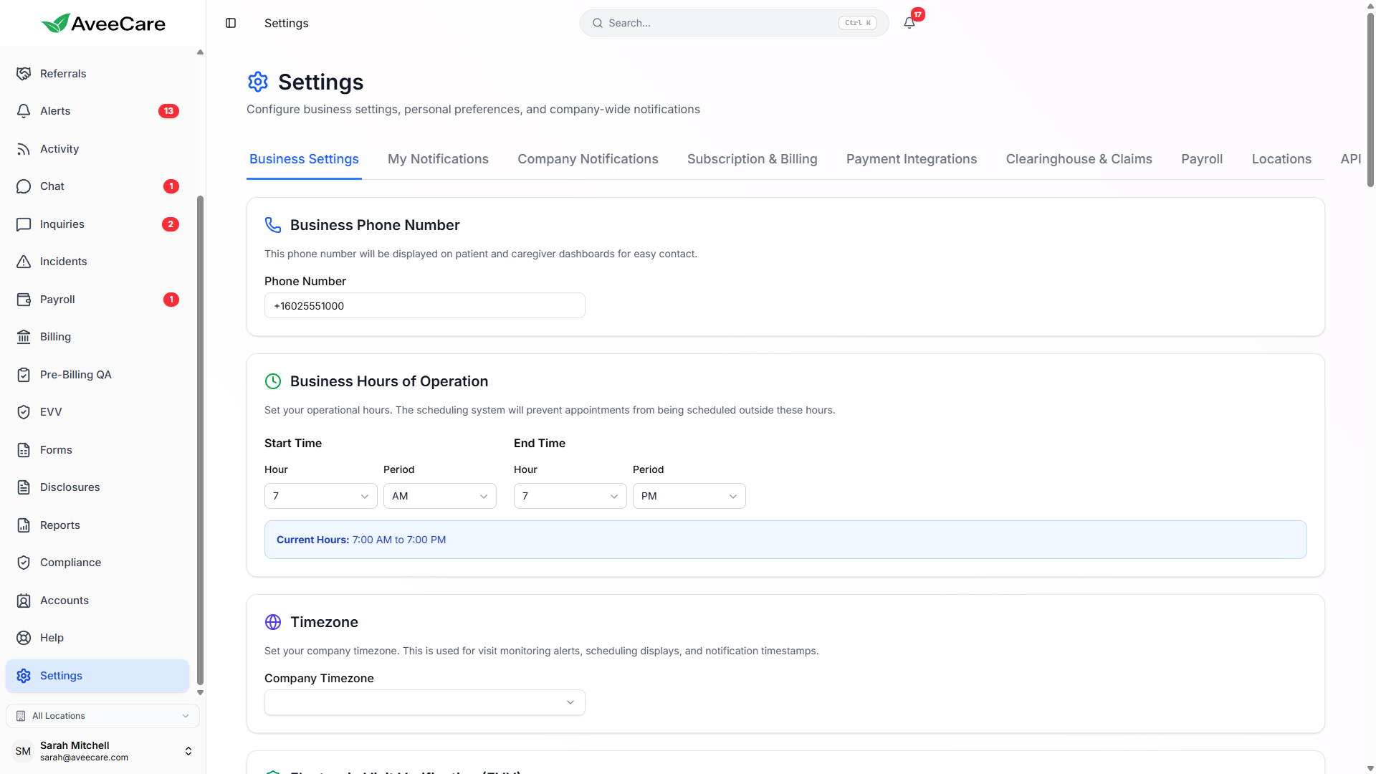Open the Activity feed icon
This screenshot has height=774, width=1376.
(24, 149)
